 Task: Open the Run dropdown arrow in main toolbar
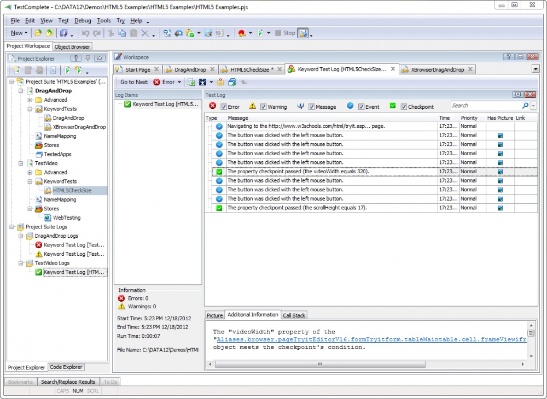268,33
